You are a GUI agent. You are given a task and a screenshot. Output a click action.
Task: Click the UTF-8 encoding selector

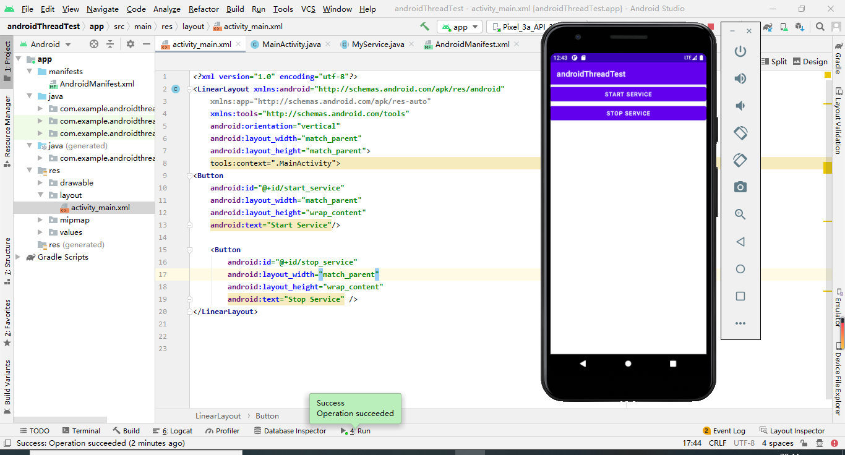tap(744, 443)
